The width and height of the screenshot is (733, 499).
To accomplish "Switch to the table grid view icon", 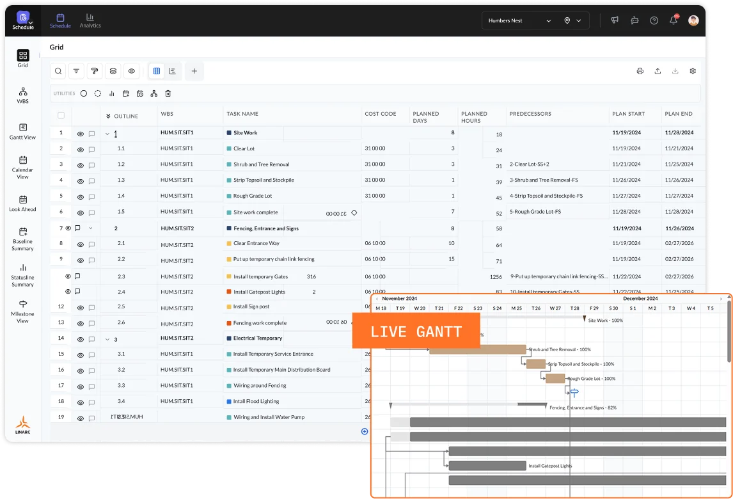I will [157, 71].
